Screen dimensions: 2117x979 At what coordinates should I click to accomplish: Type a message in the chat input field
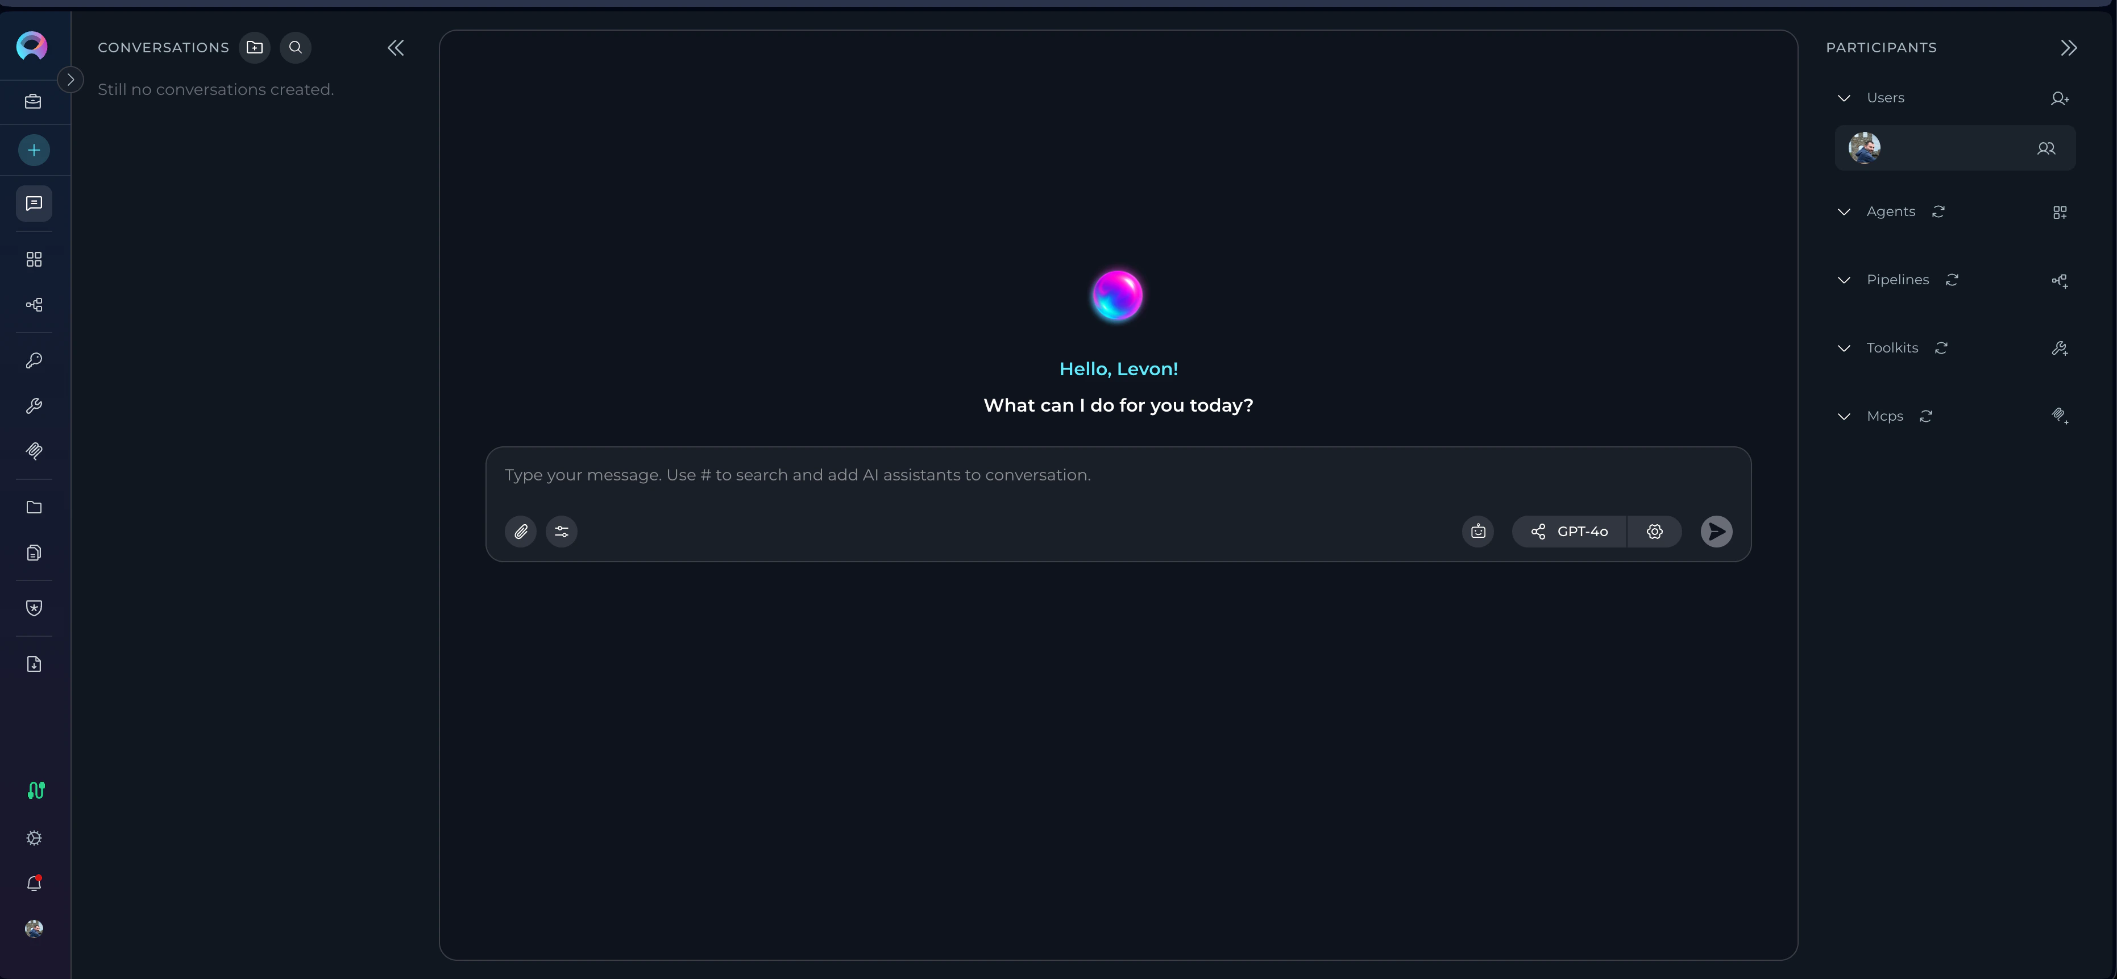point(986,475)
